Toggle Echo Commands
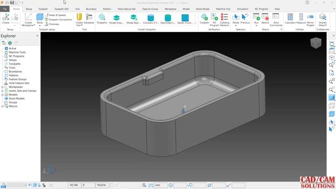This screenshot has width=336, height=189. tap(276, 19)
